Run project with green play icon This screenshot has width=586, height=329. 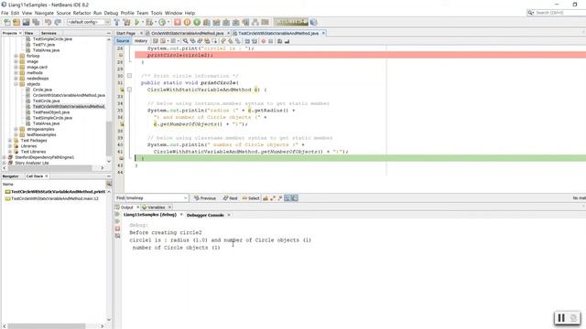click(137, 22)
